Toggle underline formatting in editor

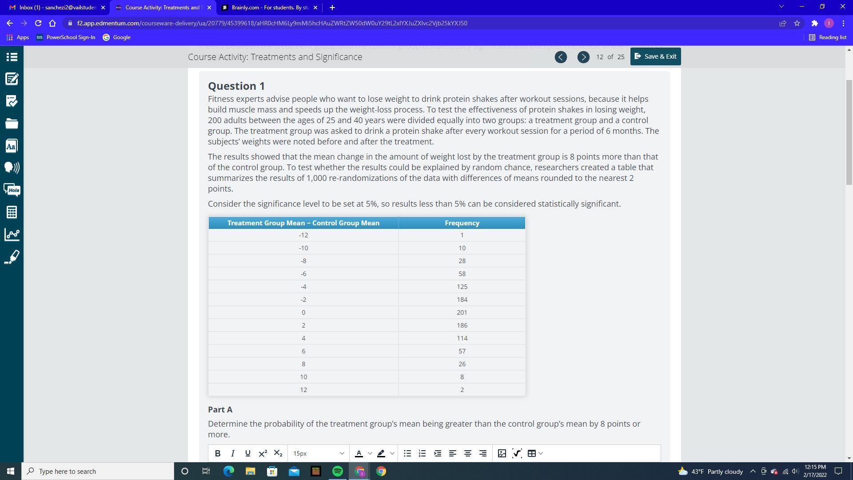point(247,453)
